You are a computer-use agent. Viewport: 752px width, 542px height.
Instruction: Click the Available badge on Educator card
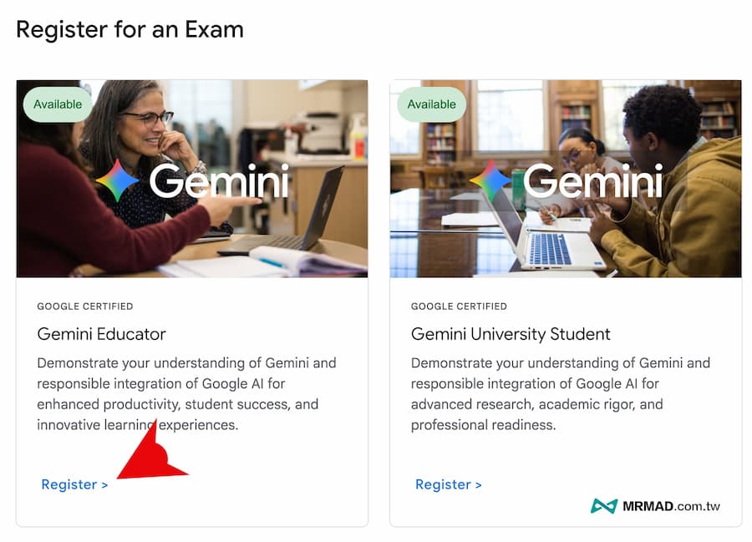[58, 104]
